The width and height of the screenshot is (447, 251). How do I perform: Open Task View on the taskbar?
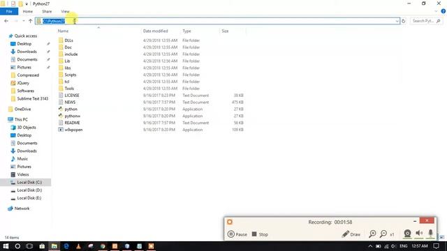coord(29,246)
